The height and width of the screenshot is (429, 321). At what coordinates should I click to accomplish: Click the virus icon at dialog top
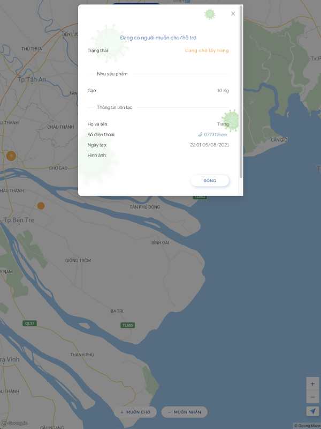point(210,14)
